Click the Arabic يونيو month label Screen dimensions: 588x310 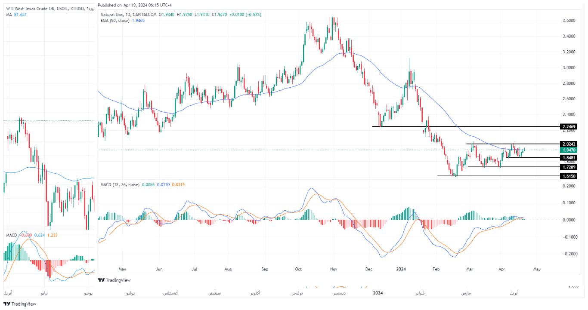point(88,293)
